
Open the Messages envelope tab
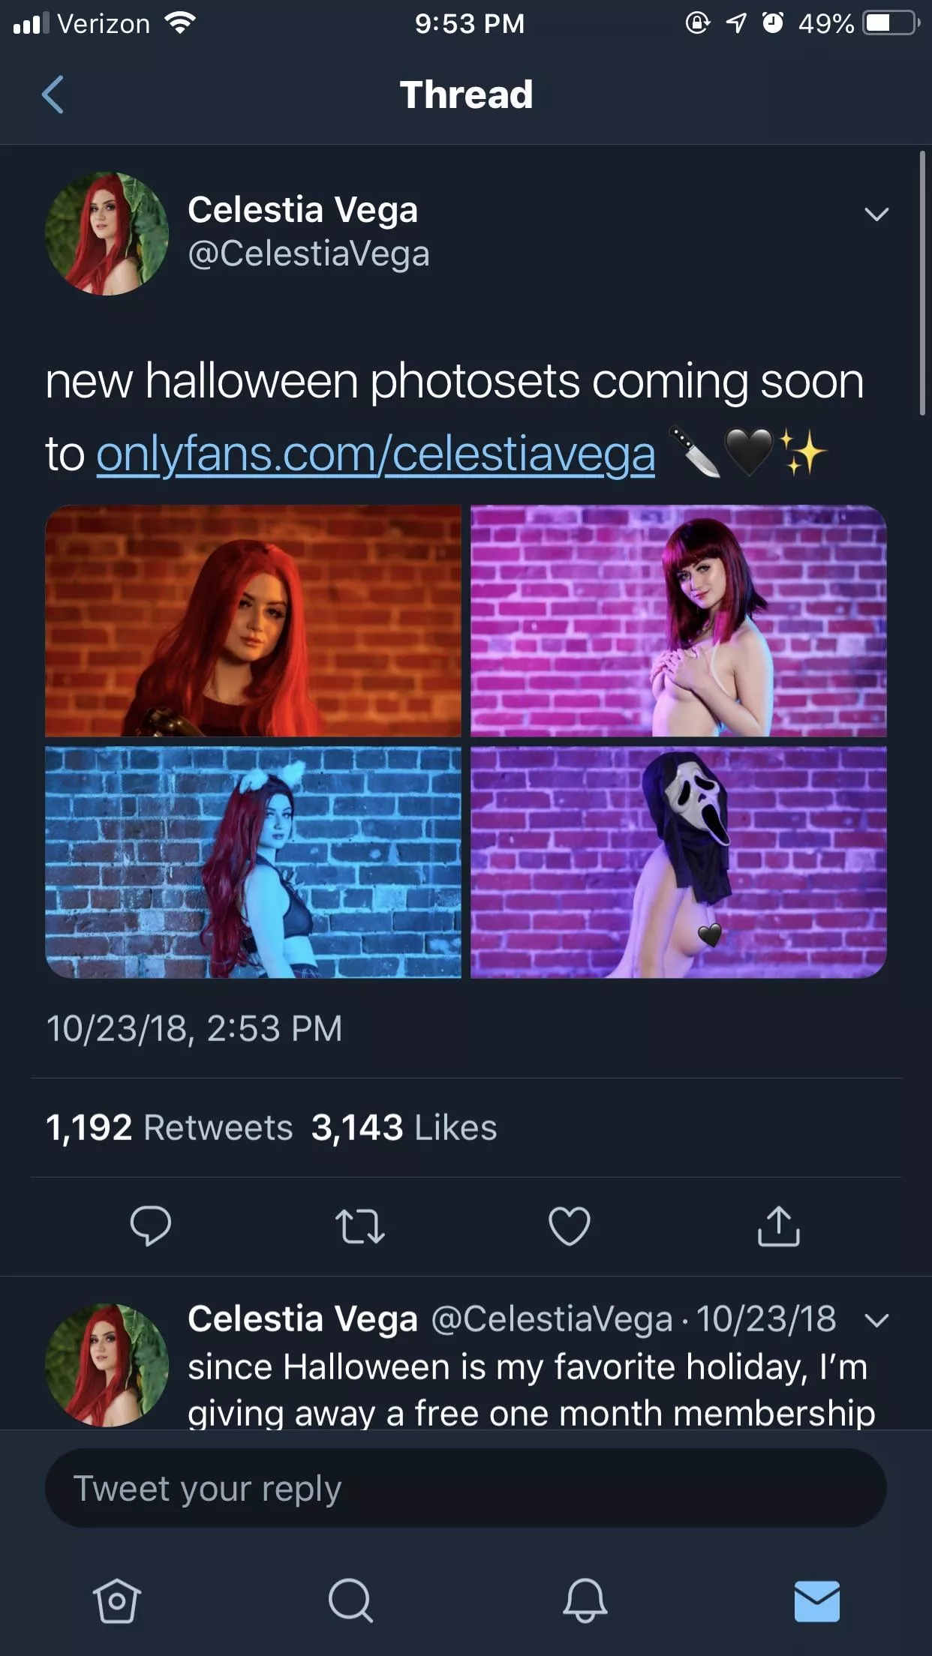coord(816,1600)
